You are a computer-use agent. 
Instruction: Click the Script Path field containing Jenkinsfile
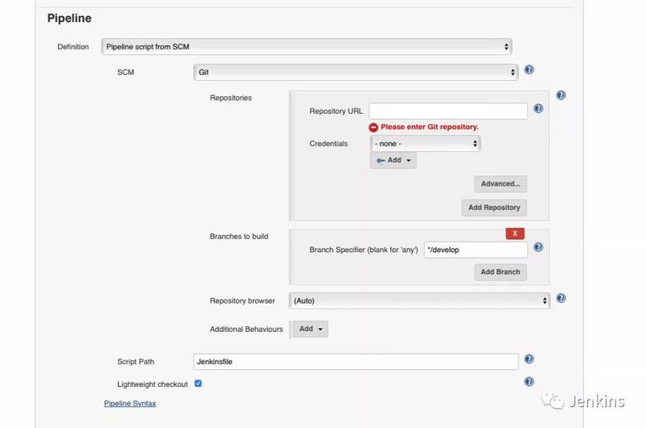pyautogui.click(x=356, y=362)
